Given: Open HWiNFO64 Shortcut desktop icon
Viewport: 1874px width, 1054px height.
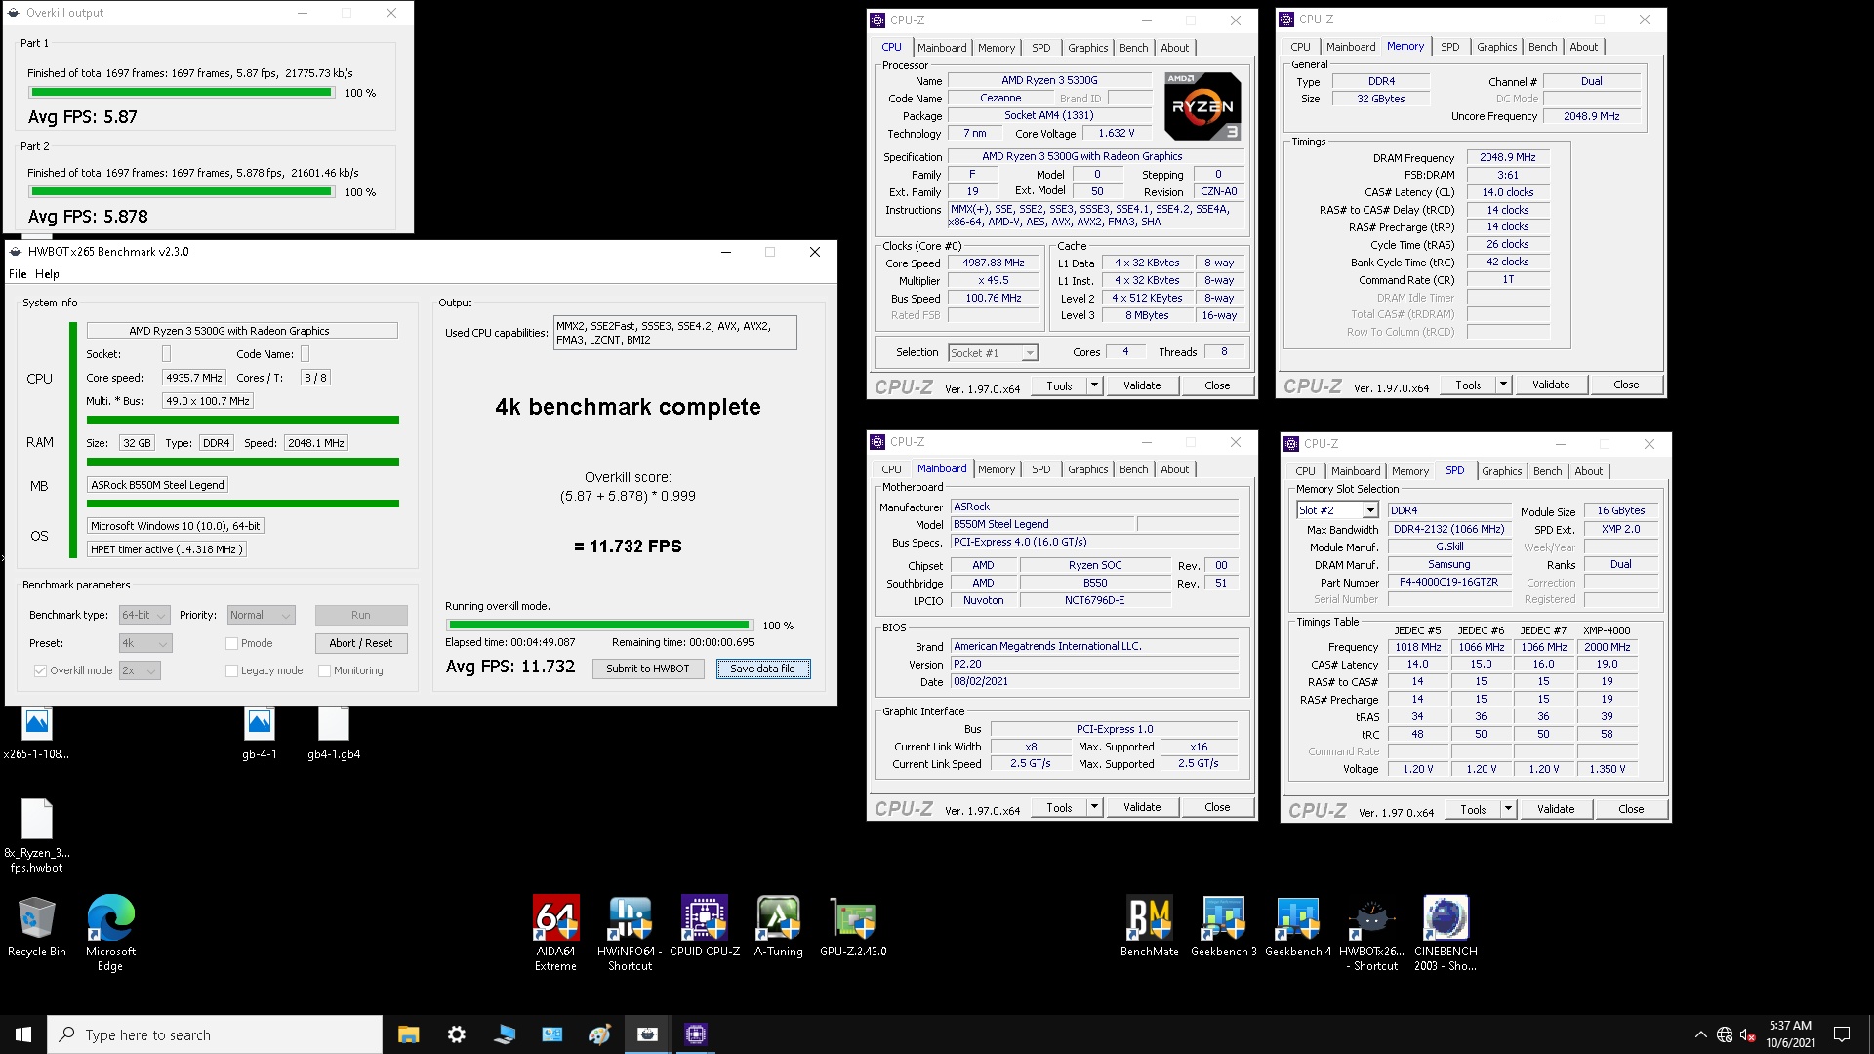Looking at the screenshot, I should tap(630, 932).
